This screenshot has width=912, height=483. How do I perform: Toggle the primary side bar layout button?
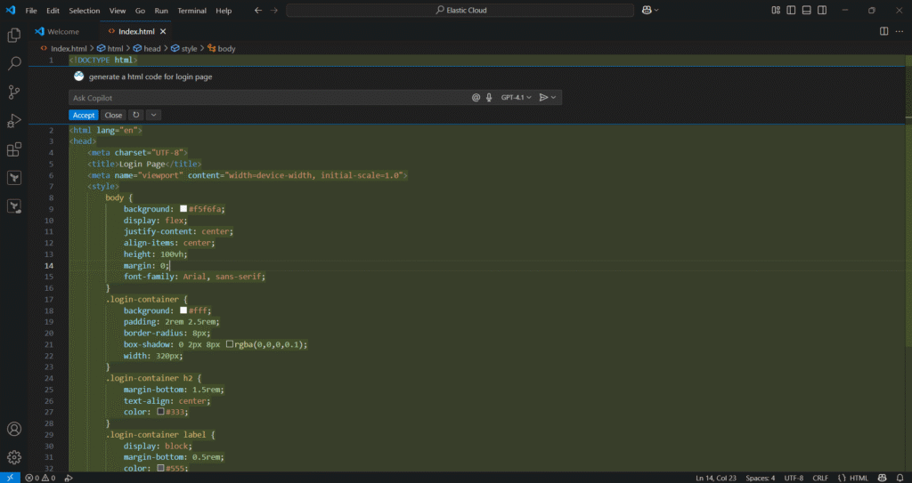(791, 11)
